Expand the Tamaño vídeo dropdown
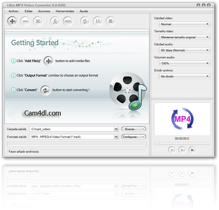The height and width of the screenshot is (210, 219). pyautogui.click(x=184, y=37)
